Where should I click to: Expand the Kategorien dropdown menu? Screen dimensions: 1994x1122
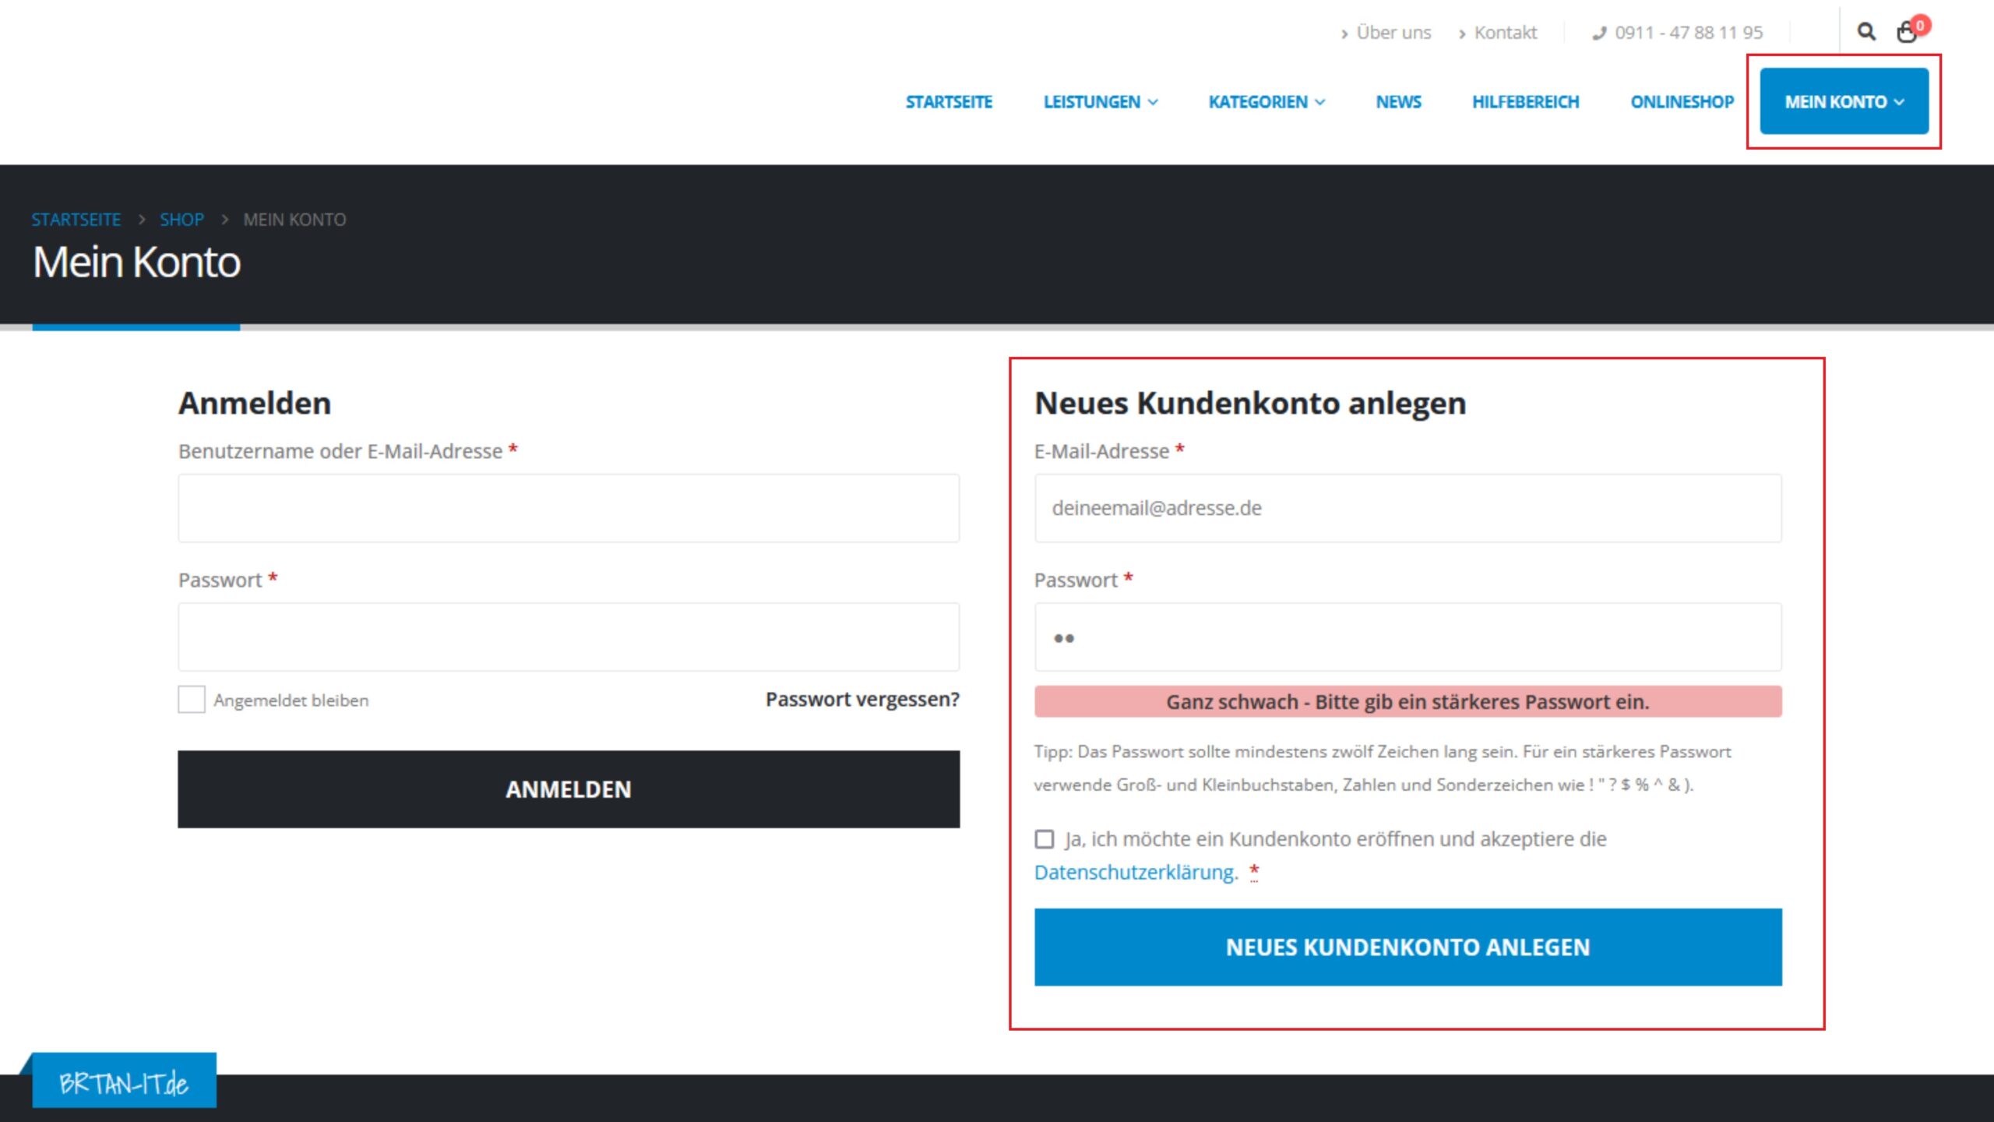(1266, 102)
